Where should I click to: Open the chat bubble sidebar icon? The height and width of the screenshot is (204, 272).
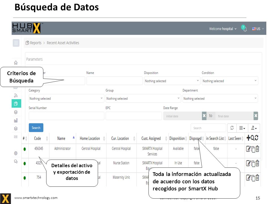click(16, 161)
